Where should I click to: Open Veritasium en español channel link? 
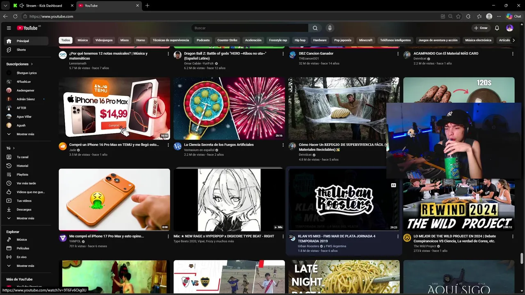point(199,150)
